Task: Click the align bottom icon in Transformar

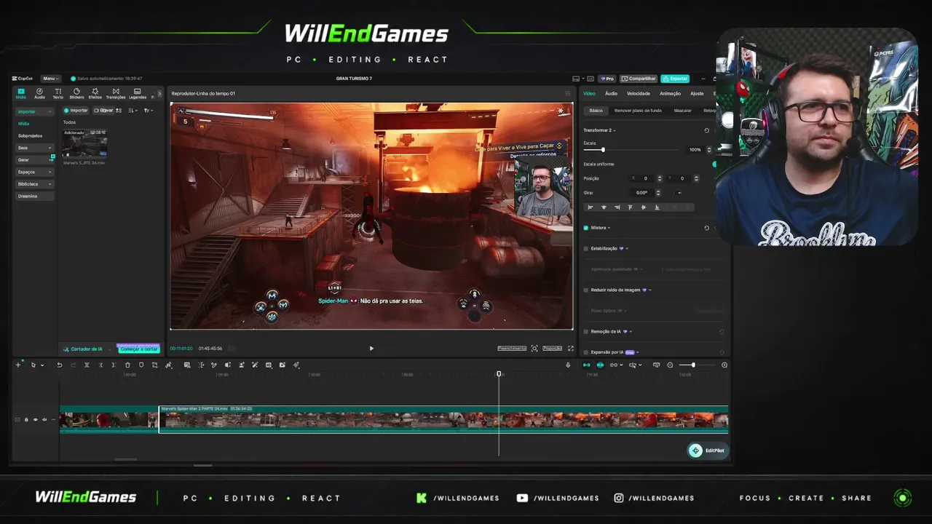Action: 657,207
